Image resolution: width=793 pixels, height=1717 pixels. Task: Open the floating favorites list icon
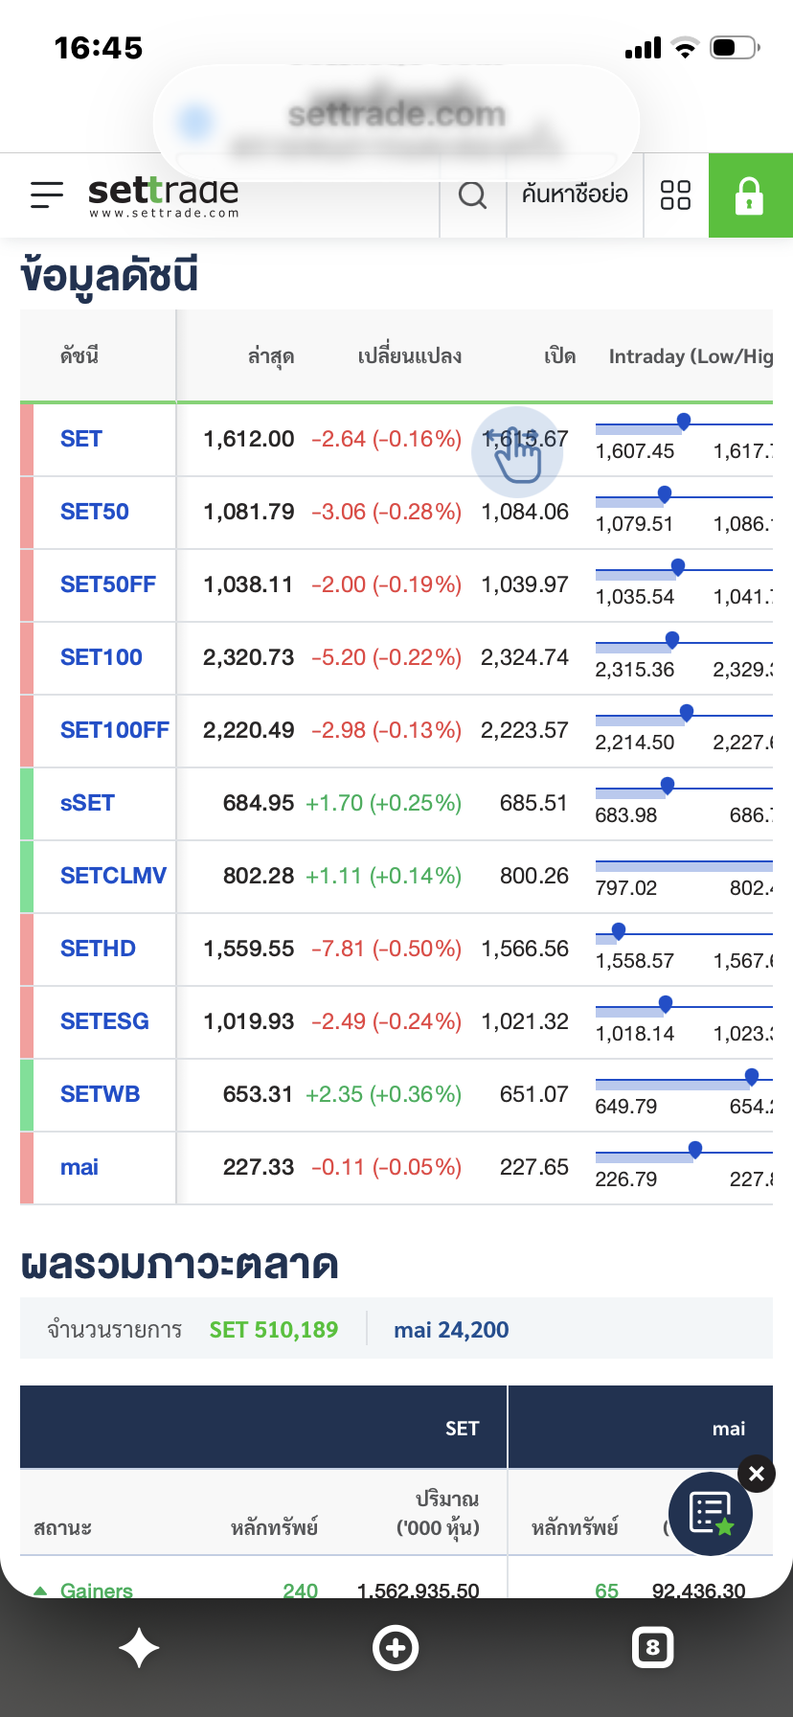pyautogui.click(x=711, y=1514)
